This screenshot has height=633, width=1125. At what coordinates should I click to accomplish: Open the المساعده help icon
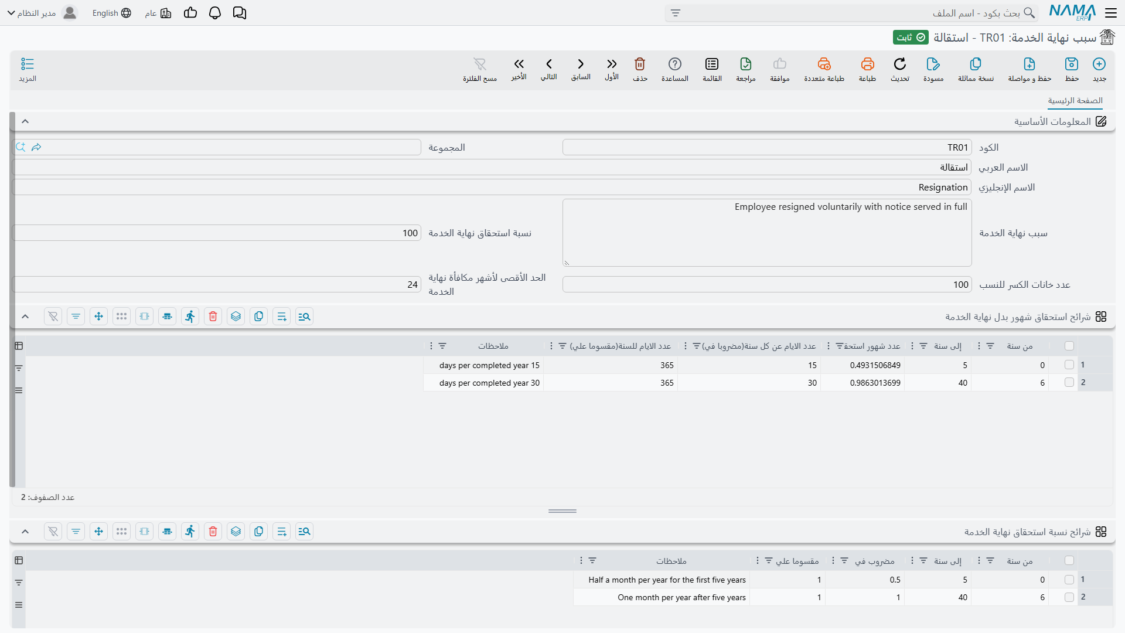[675, 69]
